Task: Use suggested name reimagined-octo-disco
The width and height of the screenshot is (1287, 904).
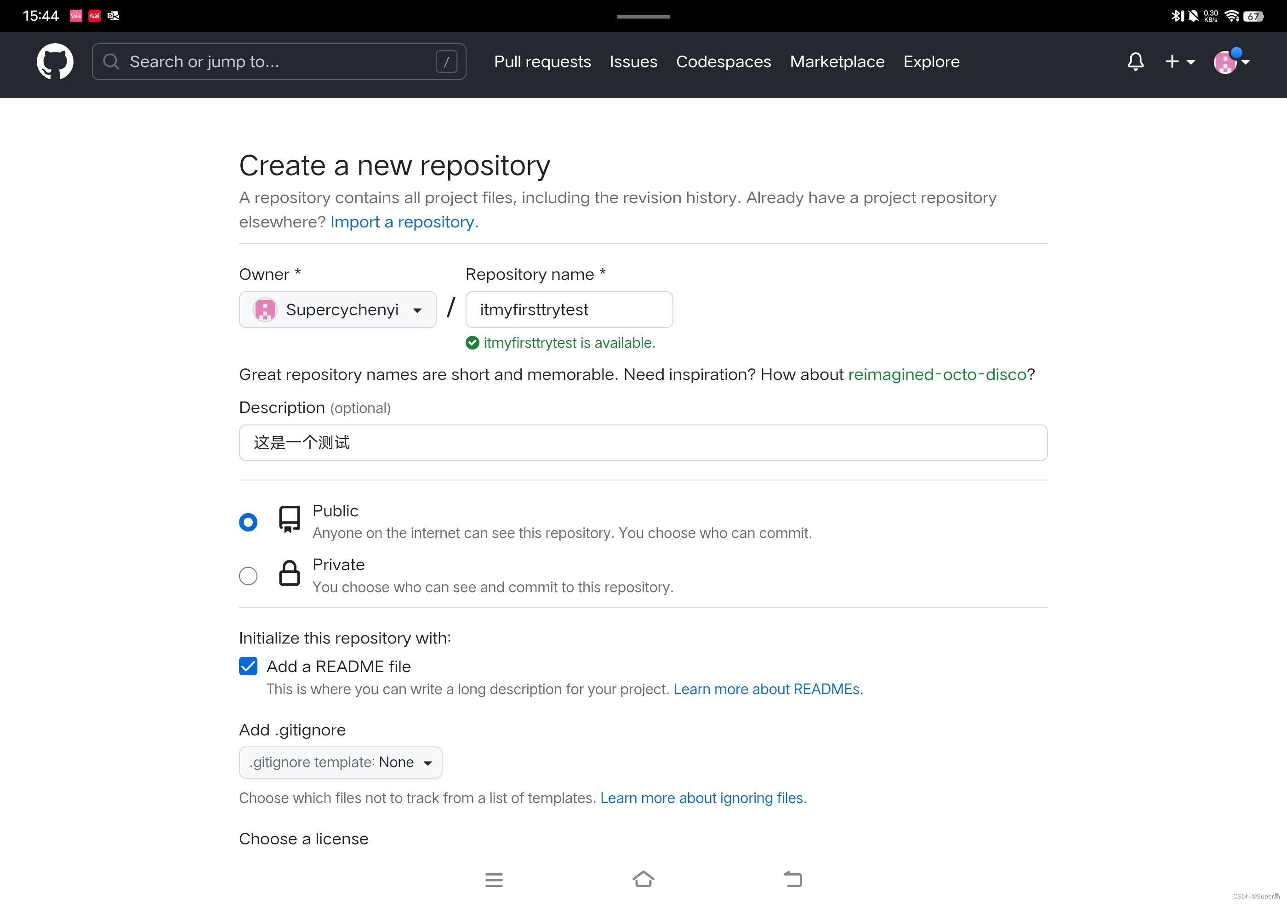Action: click(937, 374)
